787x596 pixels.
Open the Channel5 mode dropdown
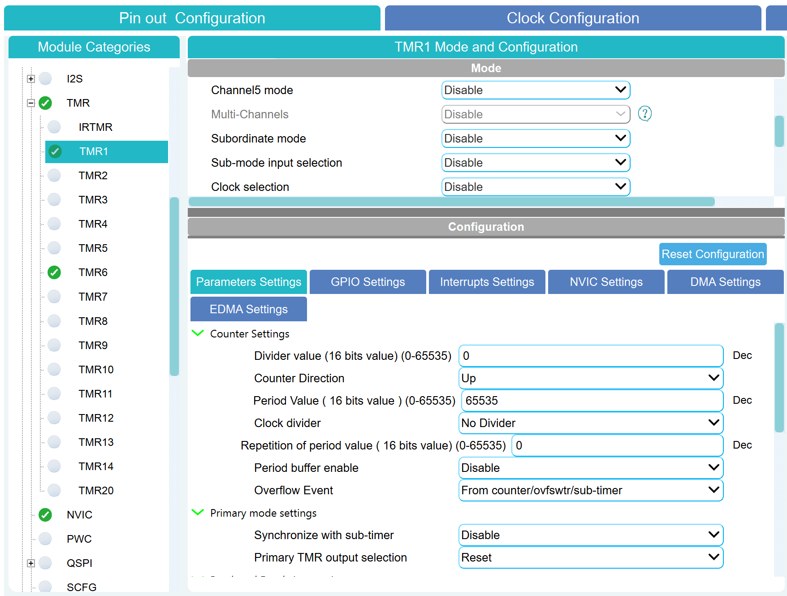[x=536, y=90]
